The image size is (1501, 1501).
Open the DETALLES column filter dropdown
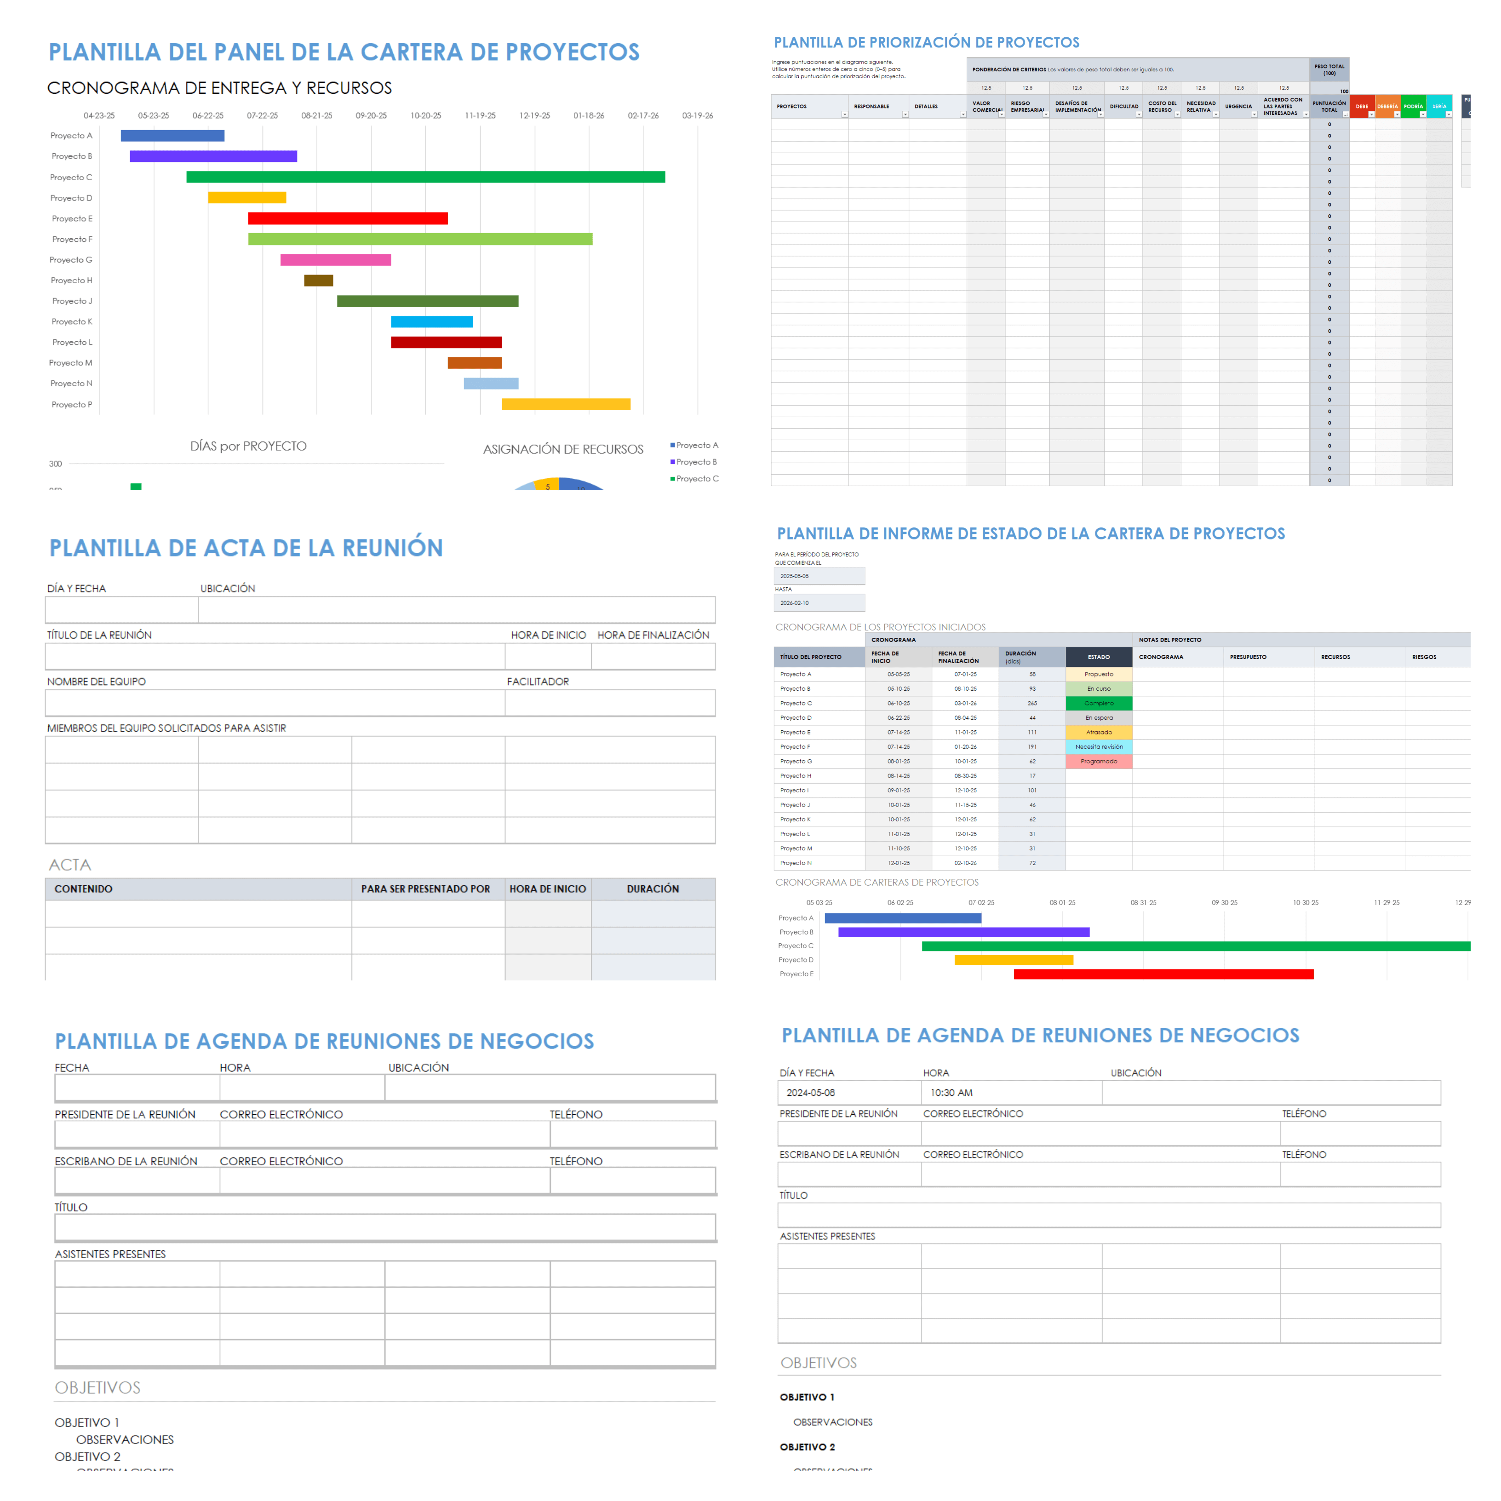[962, 115]
